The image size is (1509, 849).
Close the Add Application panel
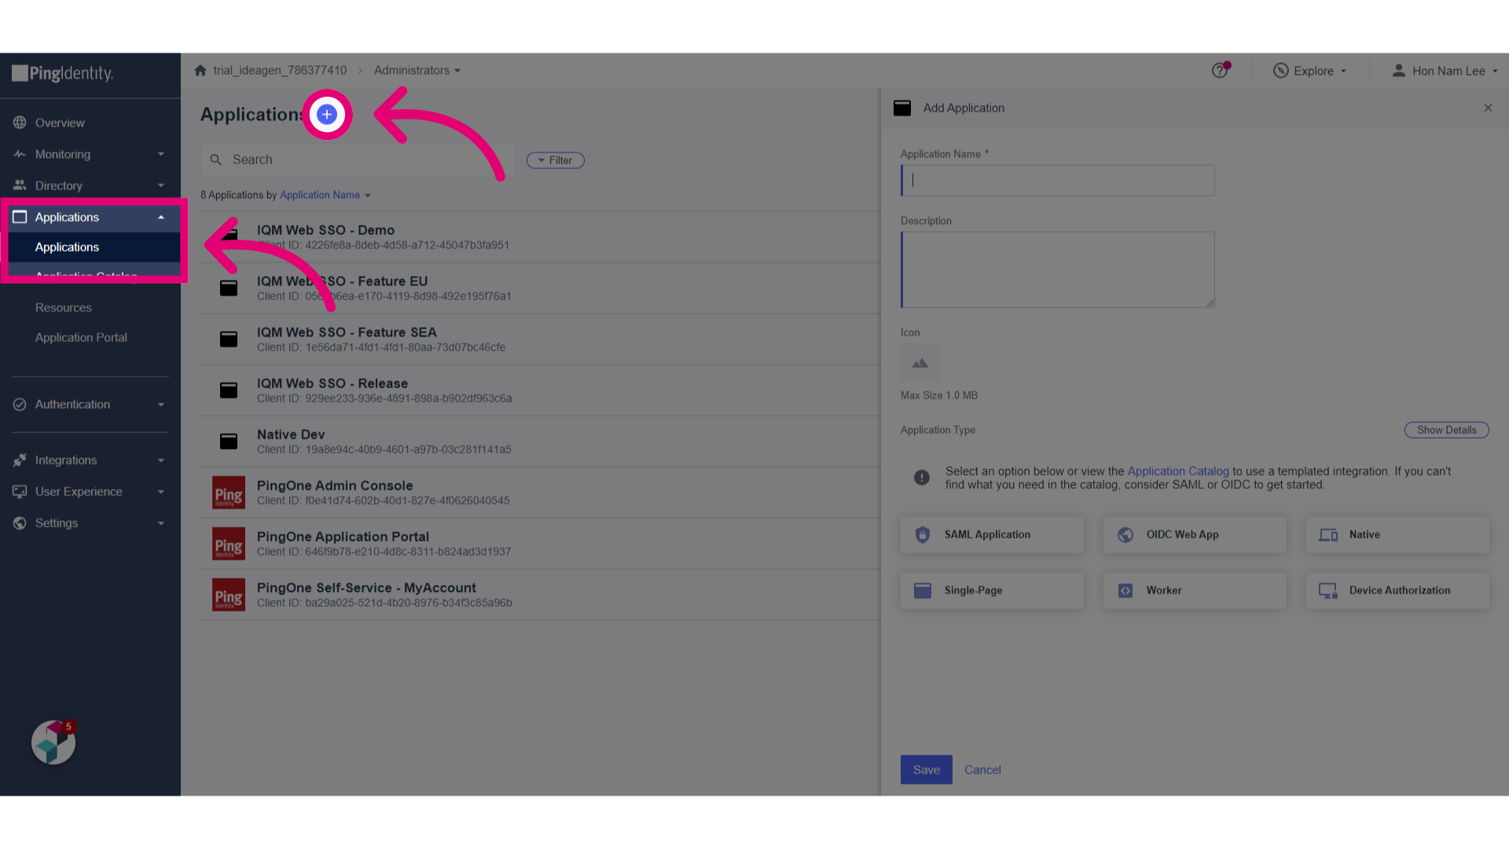coord(1488,108)
